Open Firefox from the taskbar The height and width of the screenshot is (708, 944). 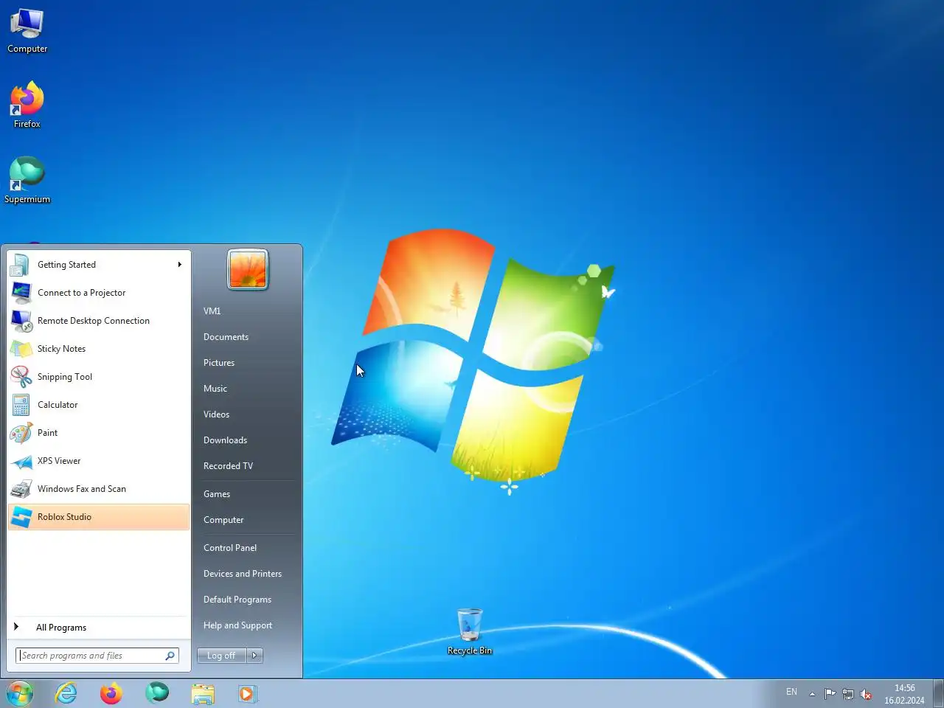tap(111, 693)
